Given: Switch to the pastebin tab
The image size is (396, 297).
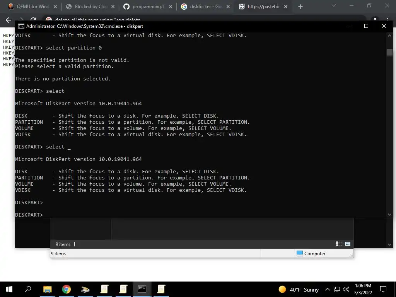Looking at the screenshot, I should (260, 7).
